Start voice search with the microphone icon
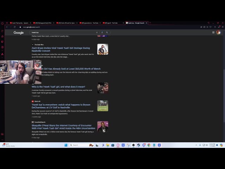225x169 pixels. point(102,32)
